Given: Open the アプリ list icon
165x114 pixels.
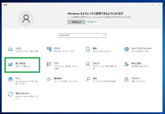Looking at the screenshot, I should (x=49, y=64).
